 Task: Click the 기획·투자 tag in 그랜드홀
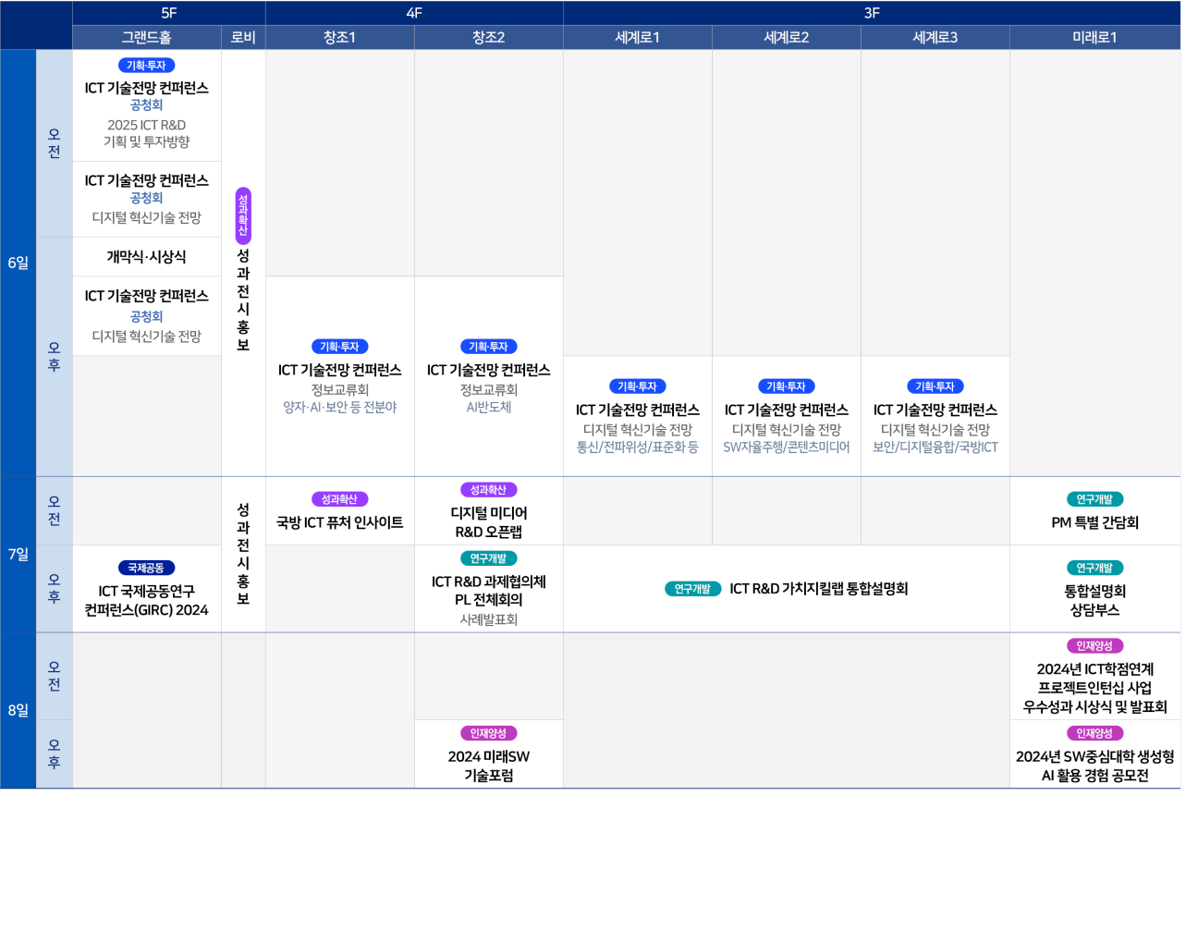click(x=146, y=66)
